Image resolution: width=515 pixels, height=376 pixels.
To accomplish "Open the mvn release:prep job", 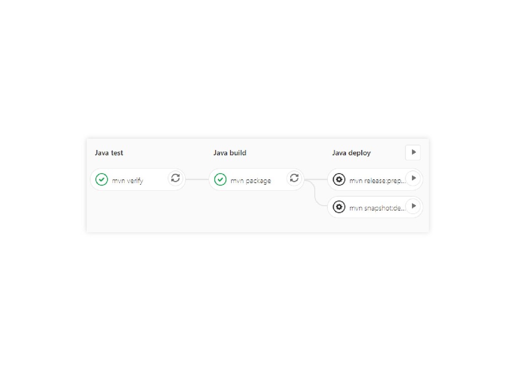I will tap(377, 181).
